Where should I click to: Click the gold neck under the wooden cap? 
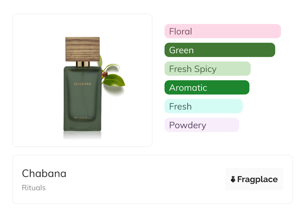pos(83,64)
